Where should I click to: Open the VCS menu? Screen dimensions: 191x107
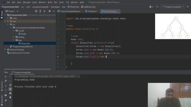click(x=67, y=2)
